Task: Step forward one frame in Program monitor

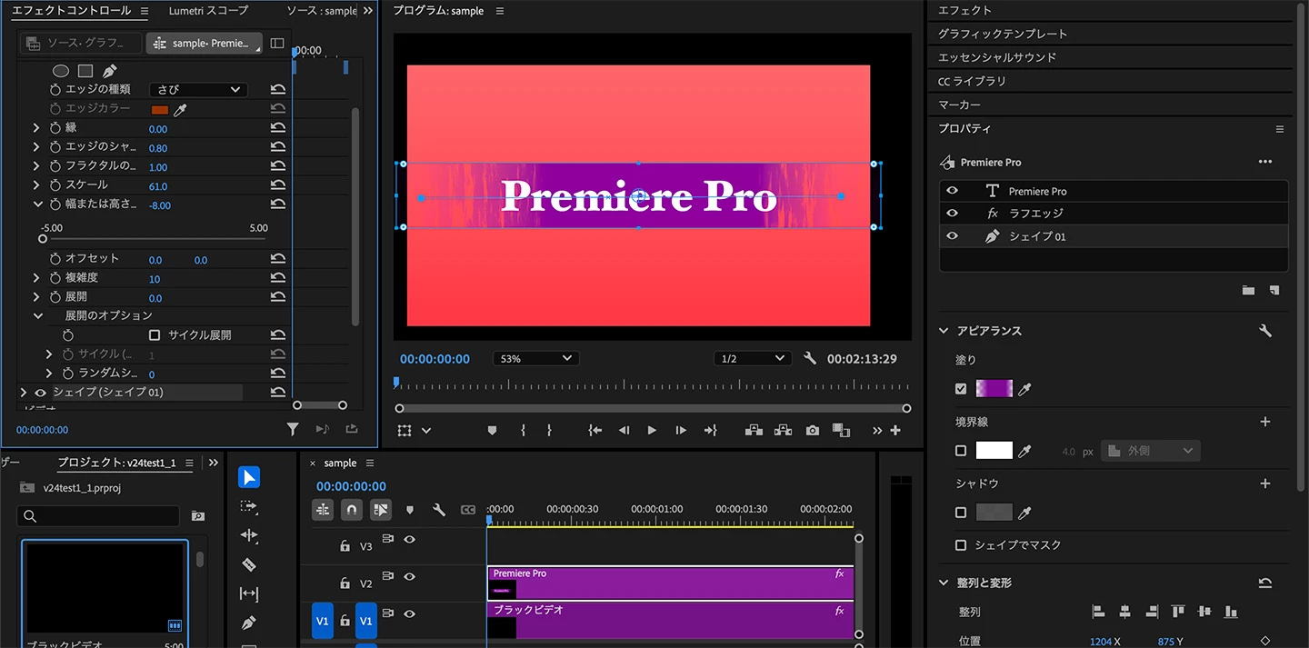Action: tap(681, 430)
